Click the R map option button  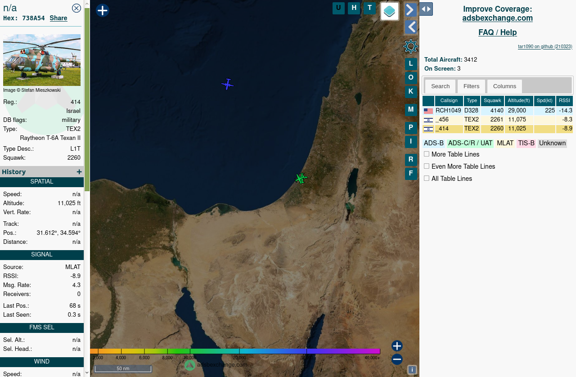tap(411, 160)
